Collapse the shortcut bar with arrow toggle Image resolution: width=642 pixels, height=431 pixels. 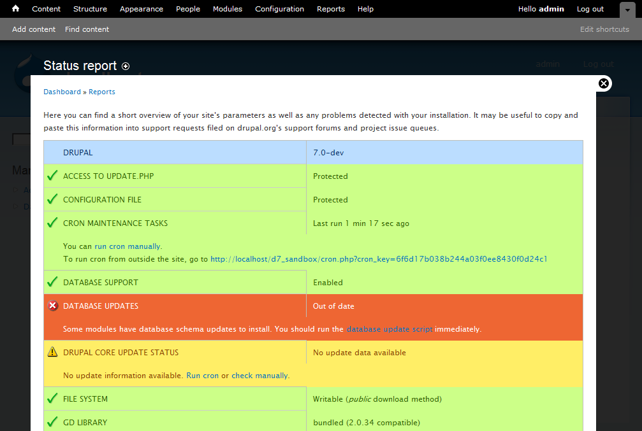point(627,10)
